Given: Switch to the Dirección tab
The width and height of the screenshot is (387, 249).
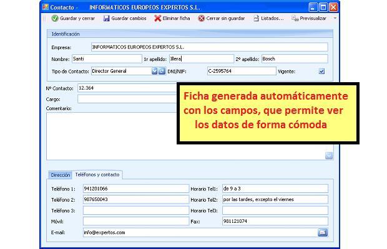Looking at the screenshot, I should [x=61, y=175].
